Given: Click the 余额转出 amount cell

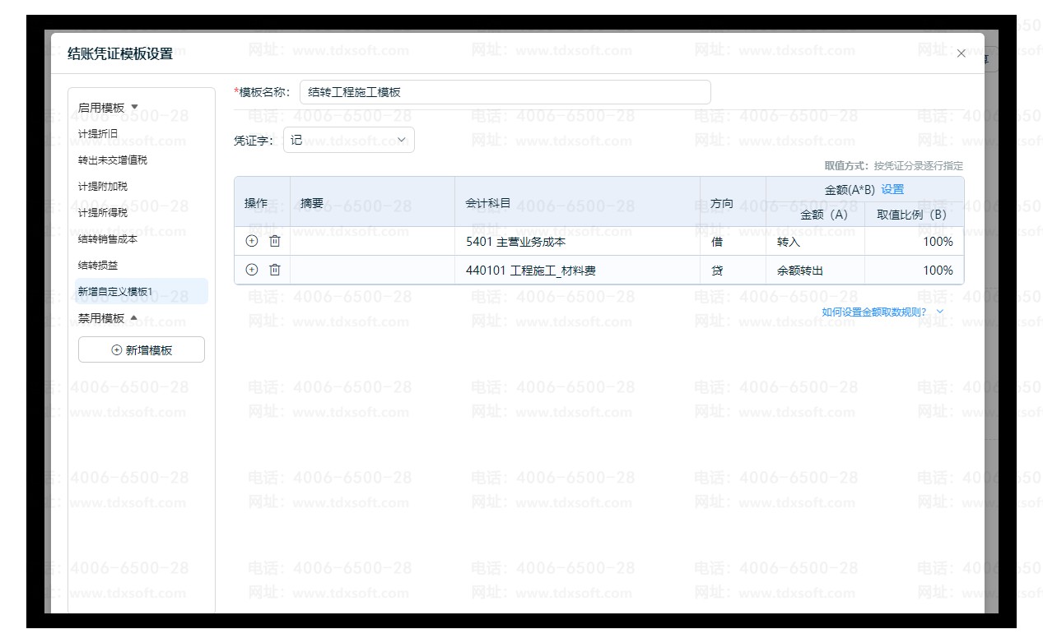Looking at the screenshot, I should tap(814, 271).
